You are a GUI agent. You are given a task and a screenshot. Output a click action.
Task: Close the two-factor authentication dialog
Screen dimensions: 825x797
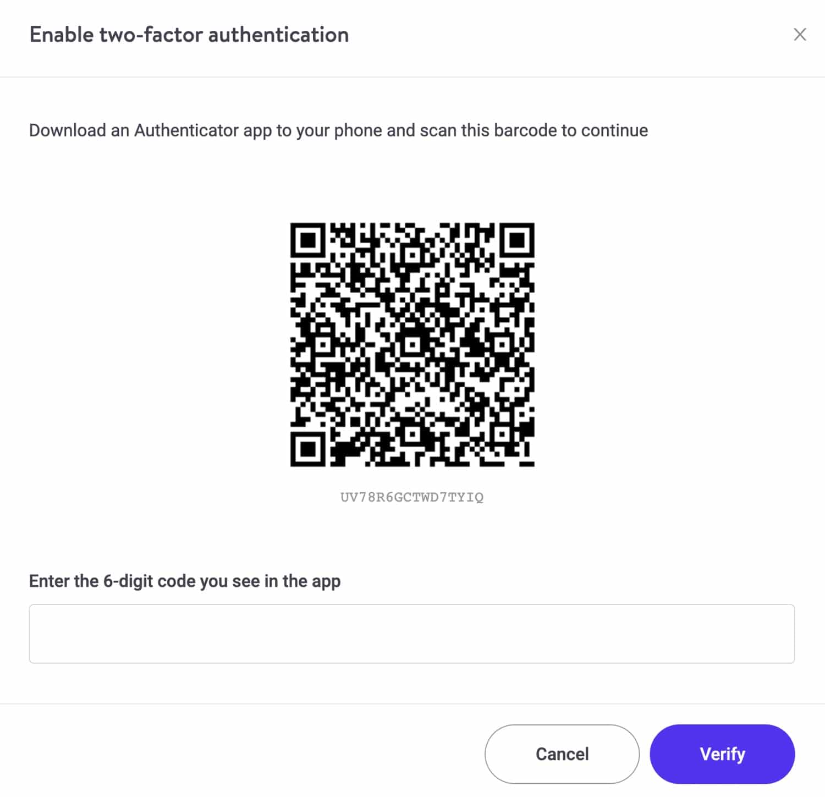[x=800, y=35]
